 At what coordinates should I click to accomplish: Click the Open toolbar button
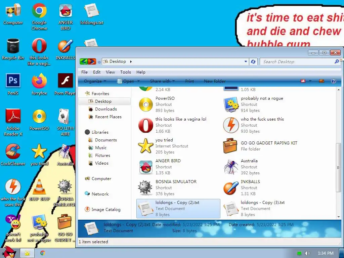(126, 81)
